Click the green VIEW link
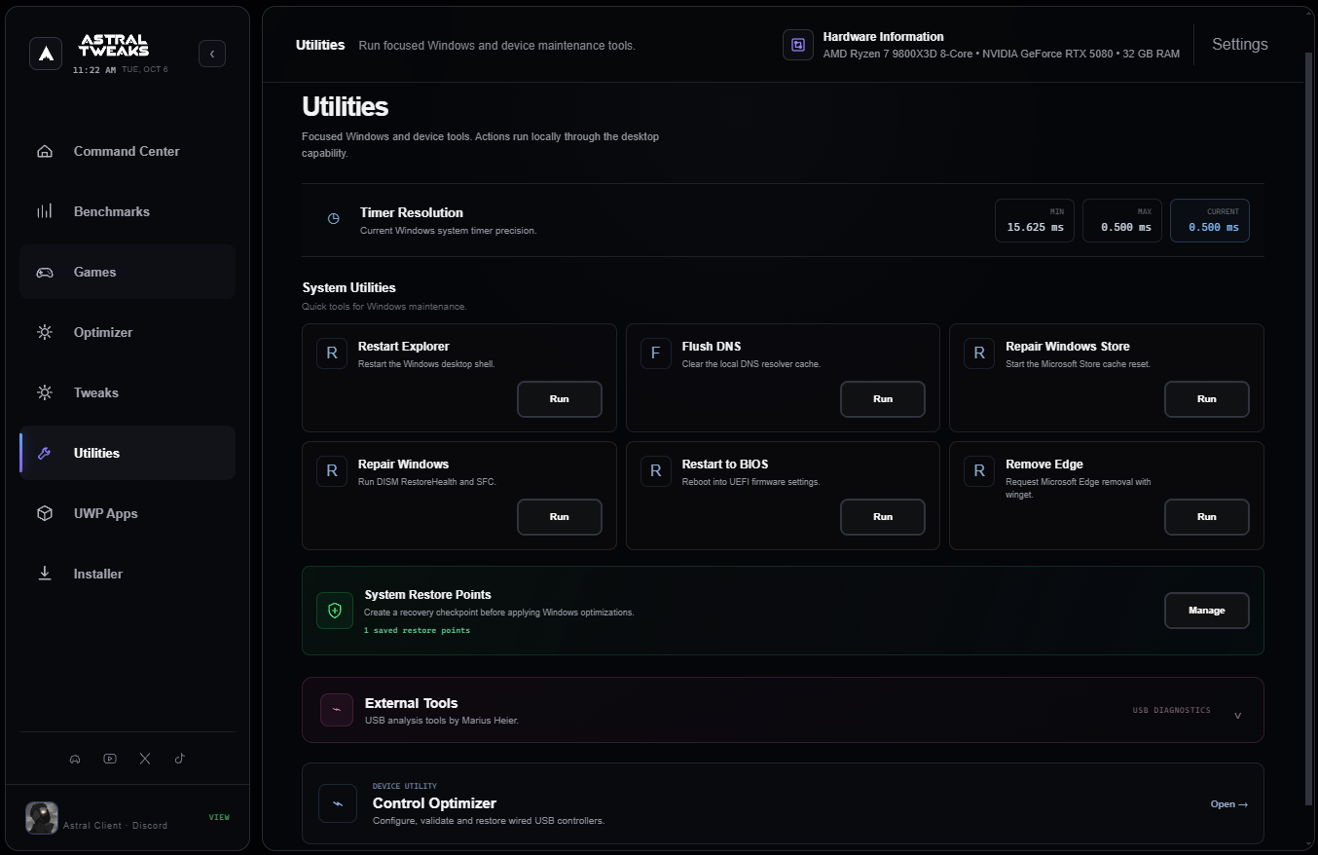Image resolution: width=1318 pixels, height=855 pixels. (x=219, y=817)
